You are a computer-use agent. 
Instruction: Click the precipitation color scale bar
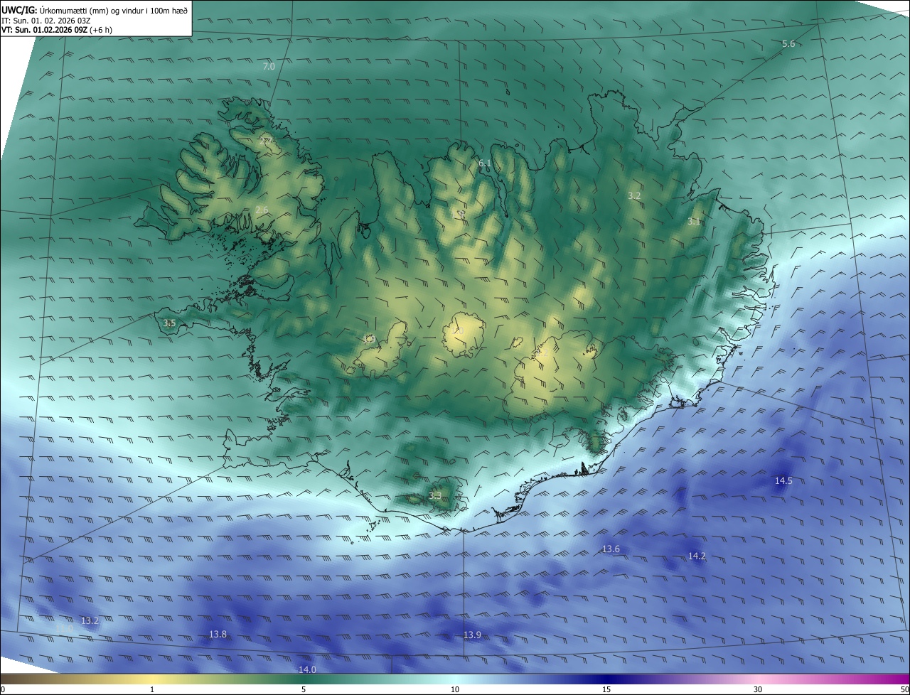pyautogui.click(x=455, y=679)
